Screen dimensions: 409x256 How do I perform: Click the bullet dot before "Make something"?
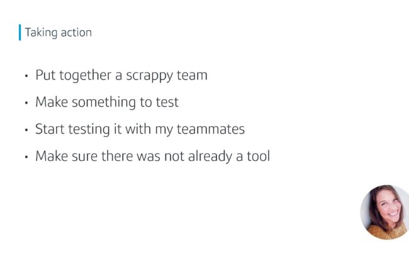26,103
